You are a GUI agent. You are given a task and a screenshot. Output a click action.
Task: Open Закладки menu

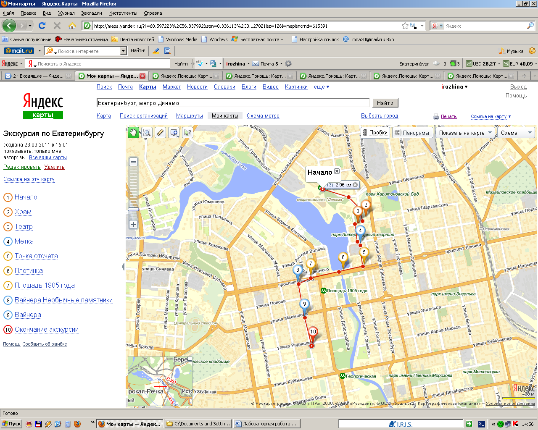click(92, 13)
